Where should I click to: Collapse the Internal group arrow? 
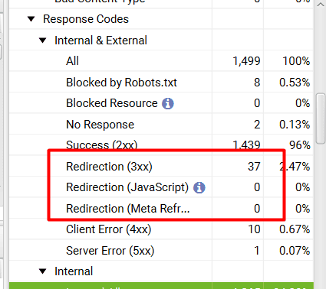point(42,271)
